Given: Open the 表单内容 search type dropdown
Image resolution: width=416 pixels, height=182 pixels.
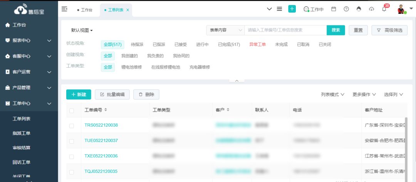Looking at the screenshot, I should (x=225, y=30).
